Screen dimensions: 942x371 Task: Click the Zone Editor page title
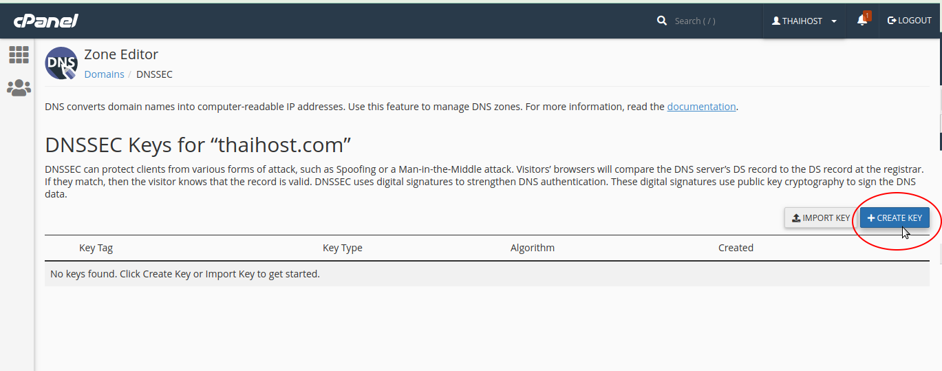tap(121, 54)
